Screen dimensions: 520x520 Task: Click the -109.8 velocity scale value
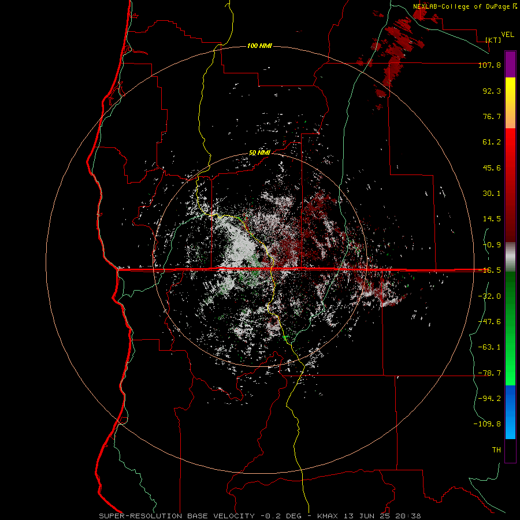tap(487, 424)
